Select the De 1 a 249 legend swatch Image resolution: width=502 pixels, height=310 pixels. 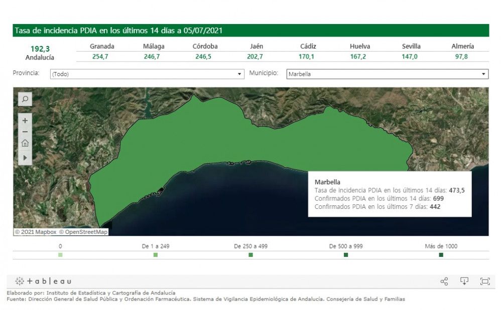[x=156, y=255]
